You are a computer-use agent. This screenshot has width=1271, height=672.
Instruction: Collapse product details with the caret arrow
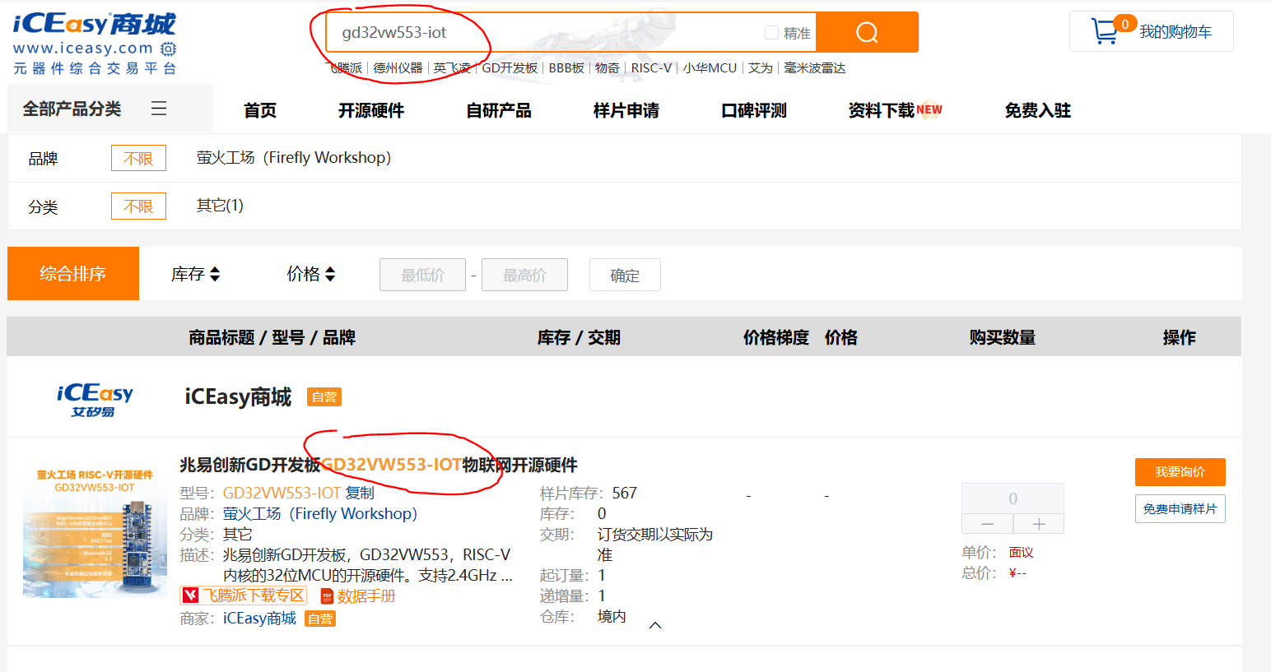coord(655,625)
